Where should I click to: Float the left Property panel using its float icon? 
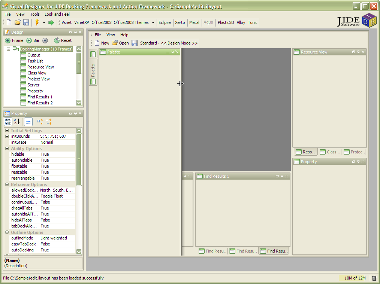pyautogui.click(x=71, y=113)
